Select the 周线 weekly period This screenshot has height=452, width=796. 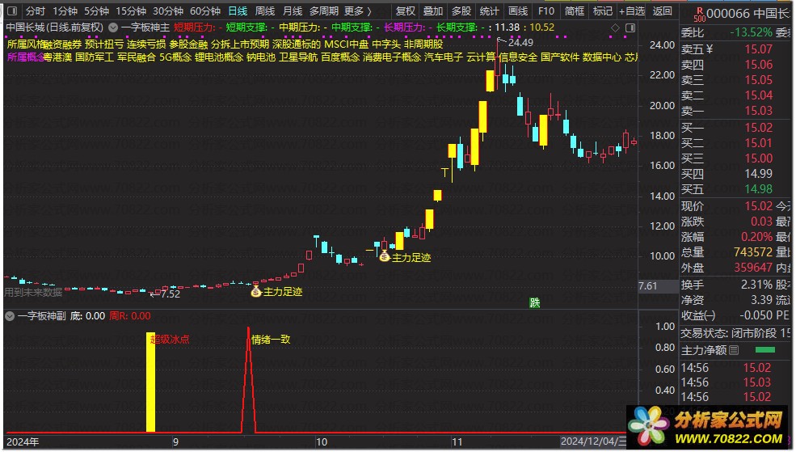(265, 11)
